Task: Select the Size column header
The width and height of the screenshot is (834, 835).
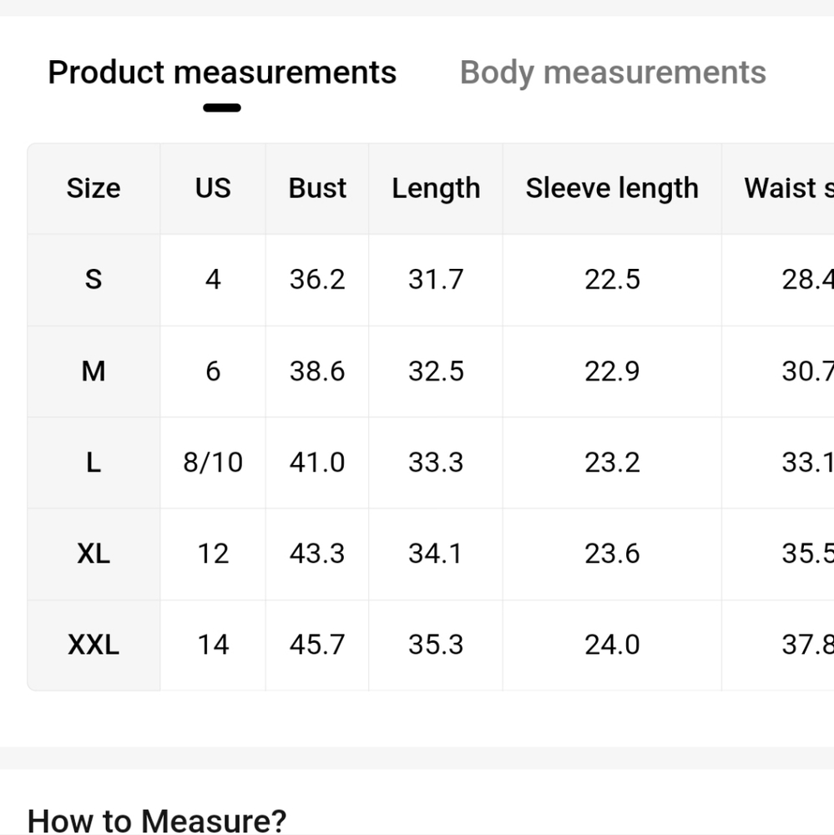Action: pyautogui.click(x=94, y=189)
